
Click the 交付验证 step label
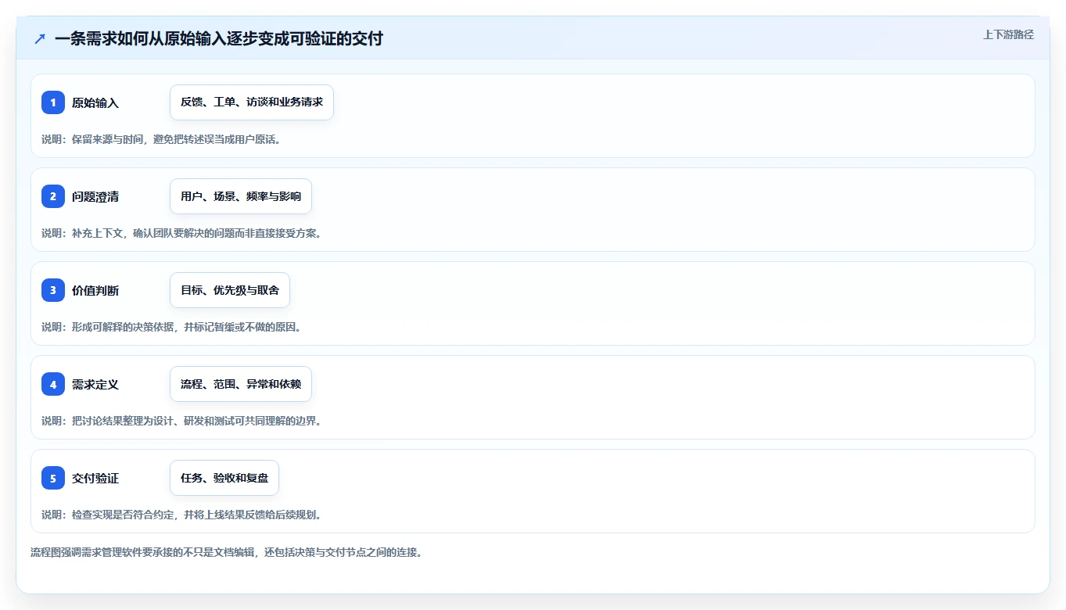95,478
